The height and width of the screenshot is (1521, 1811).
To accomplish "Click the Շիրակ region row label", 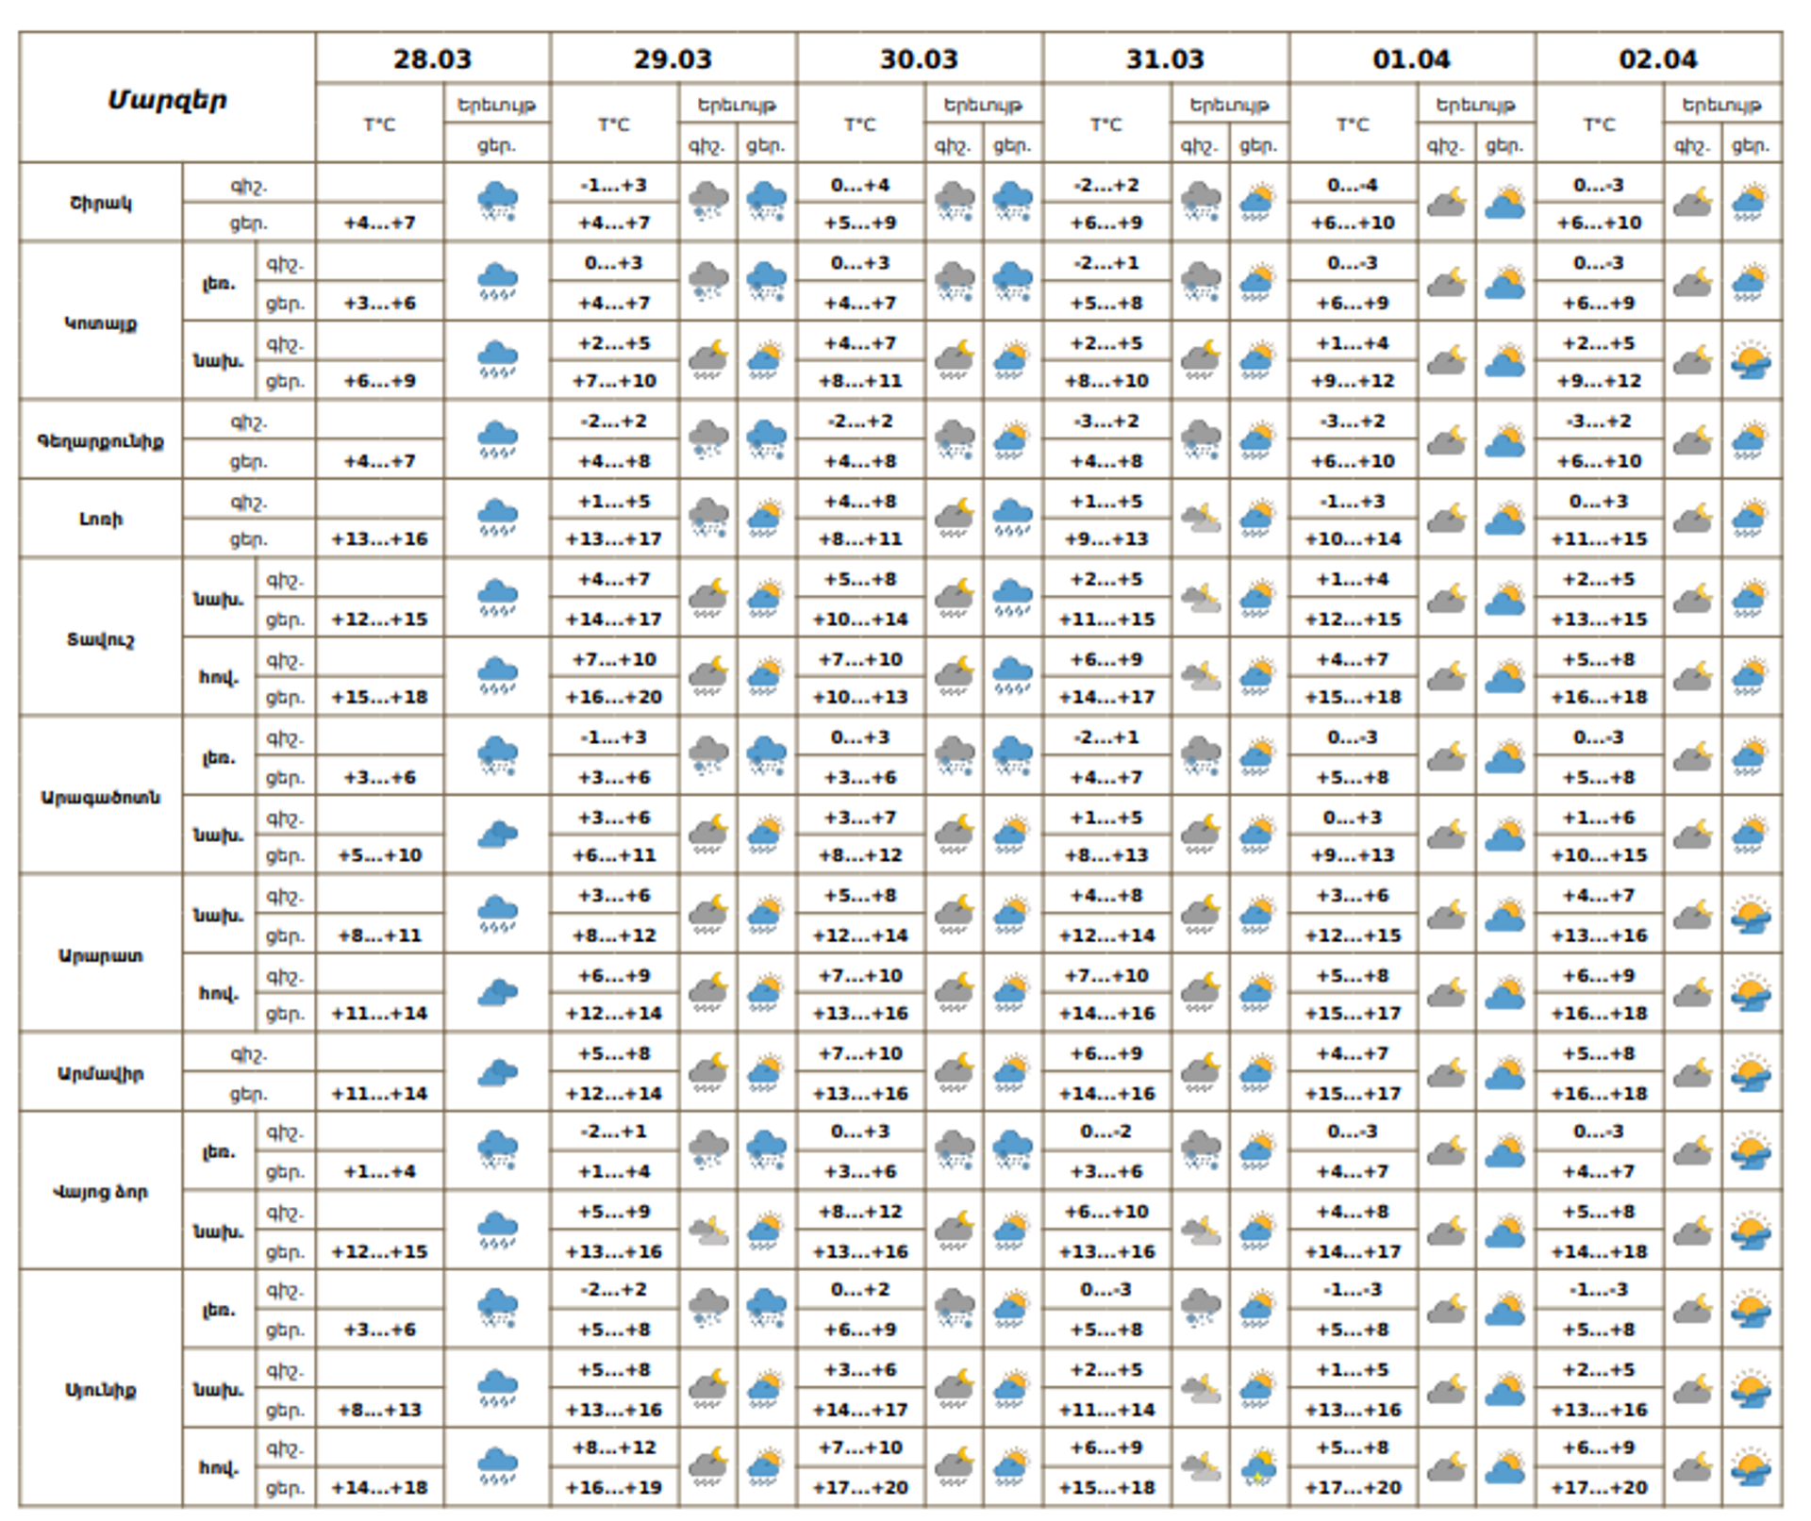I will (100, 203).
